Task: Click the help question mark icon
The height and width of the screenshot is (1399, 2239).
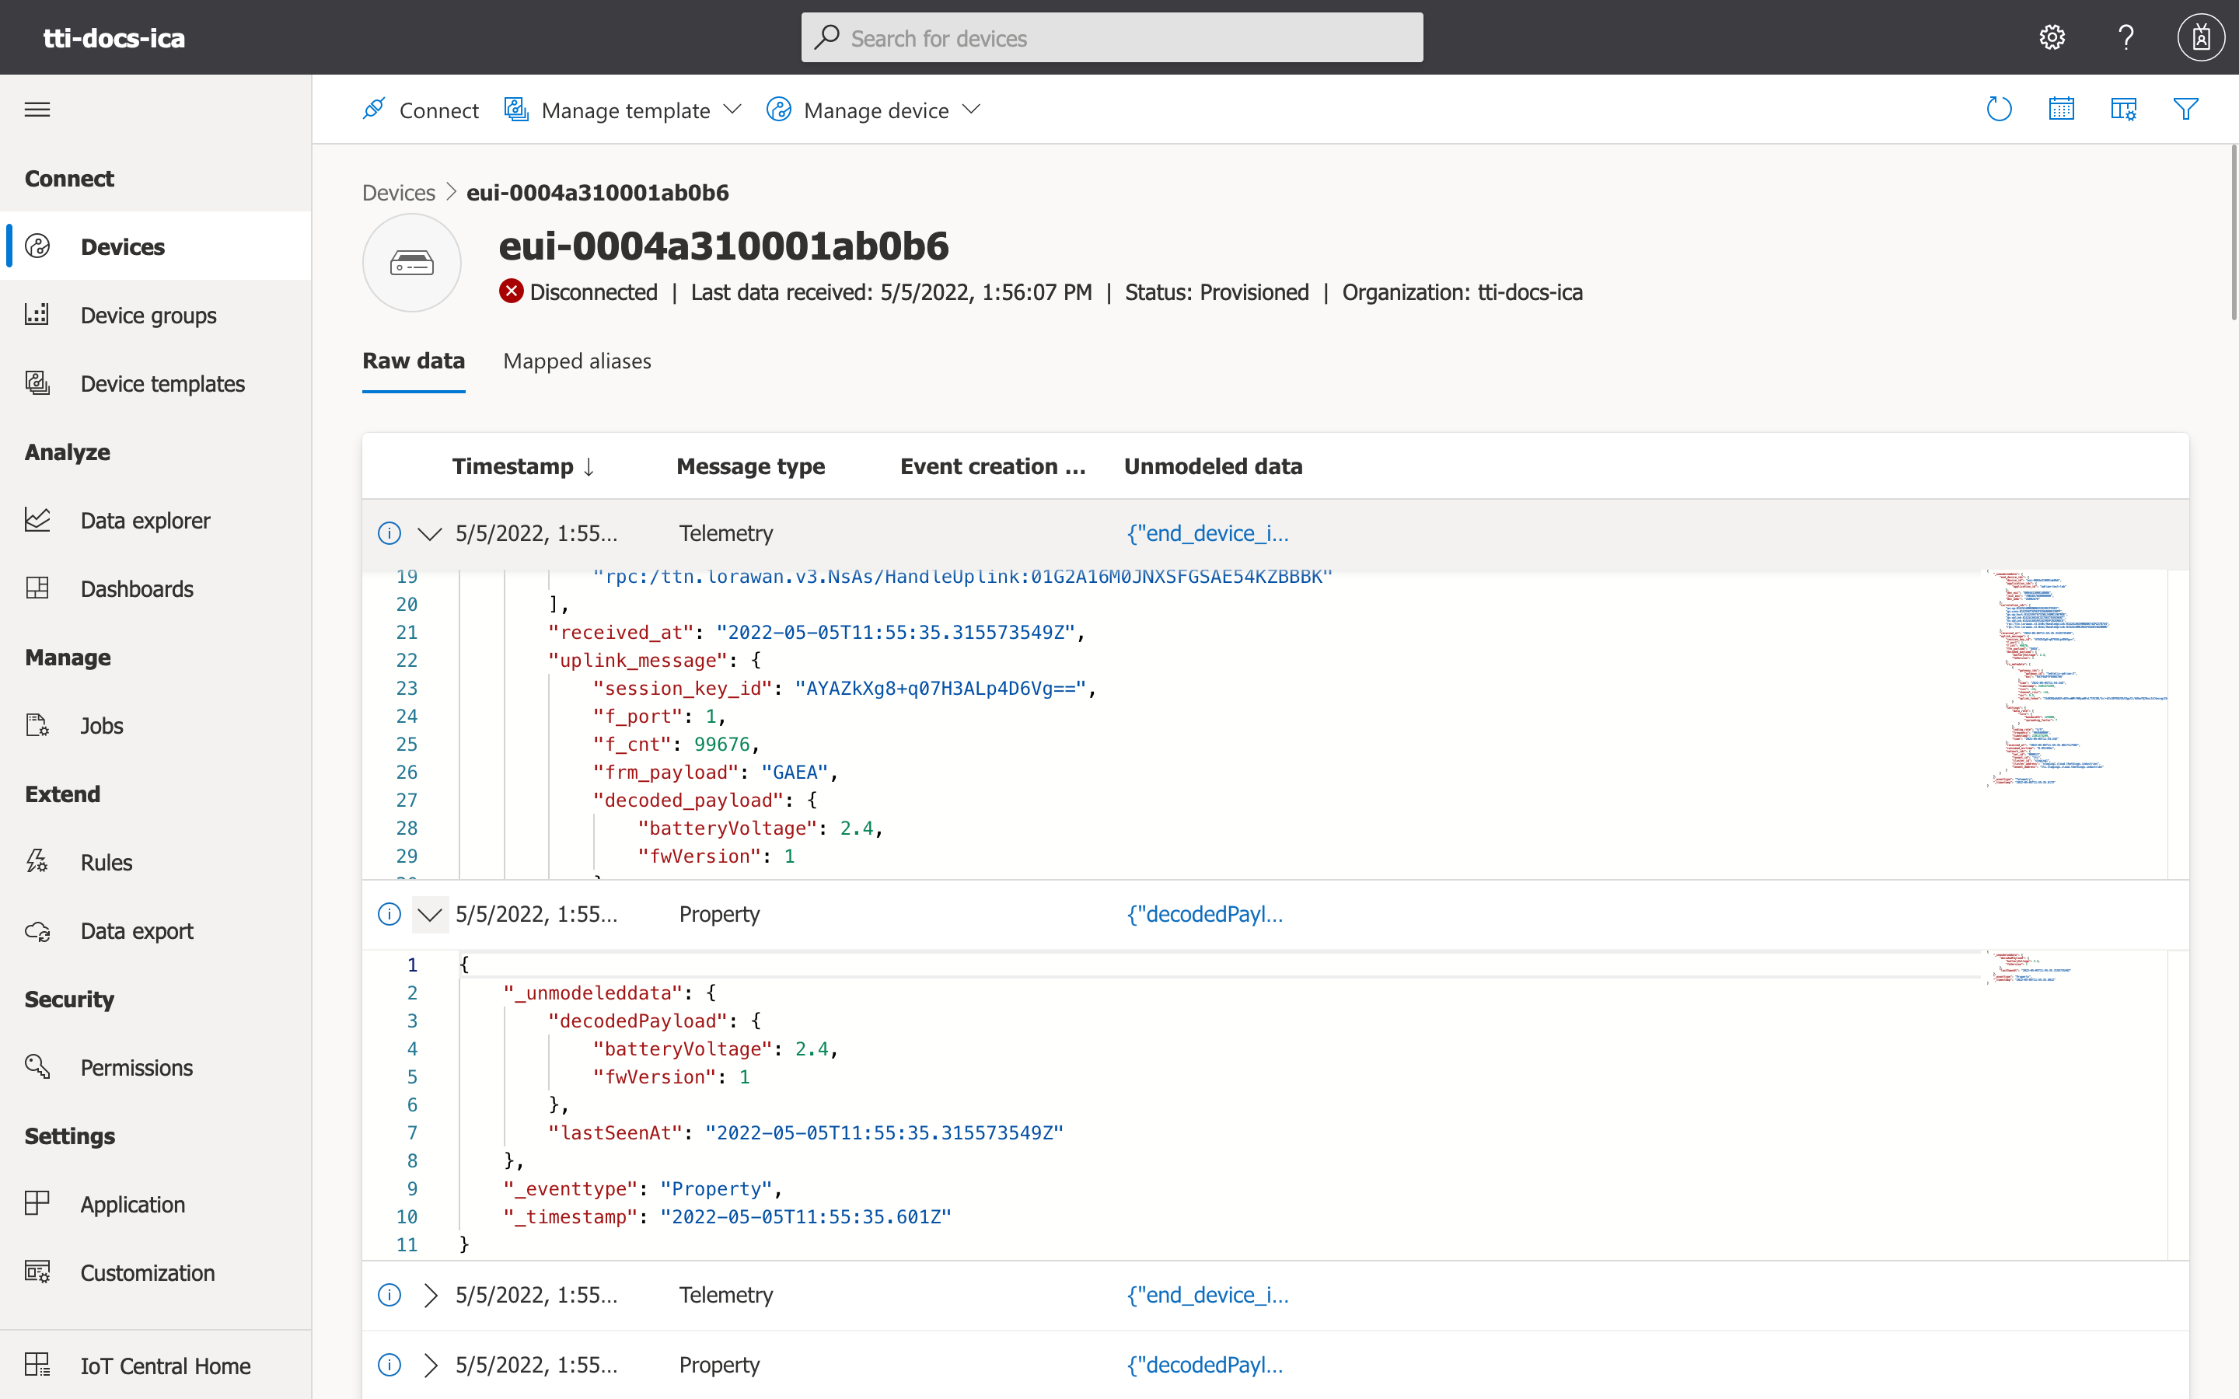Action: click(x=2126, y=37)
